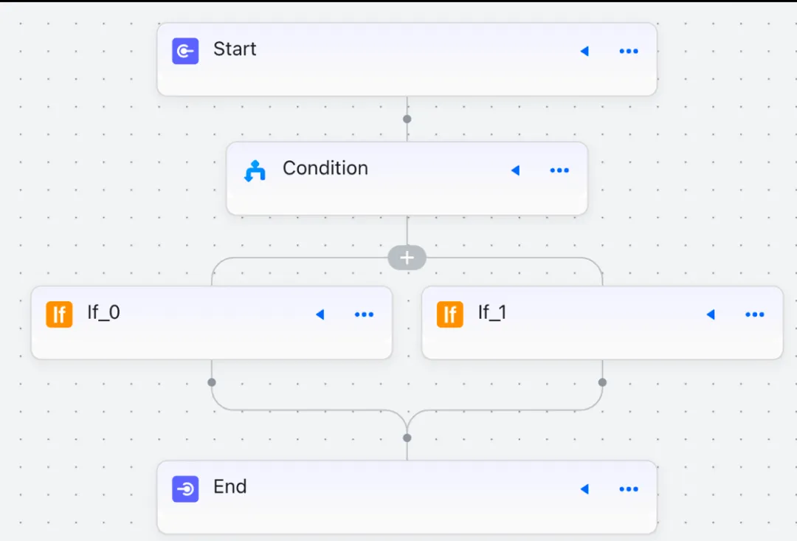
Task: Click the purple Start node icon
Action: 185,51
